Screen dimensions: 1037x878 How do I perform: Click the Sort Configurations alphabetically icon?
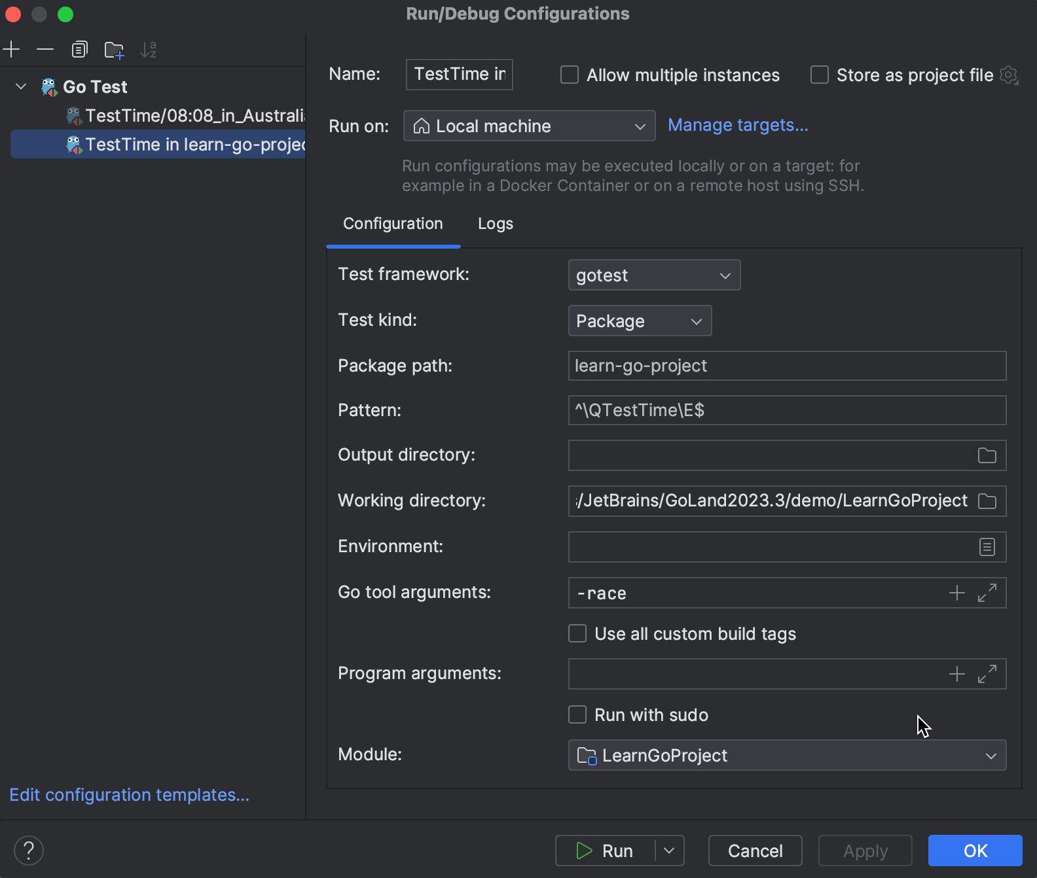point(149,50)
